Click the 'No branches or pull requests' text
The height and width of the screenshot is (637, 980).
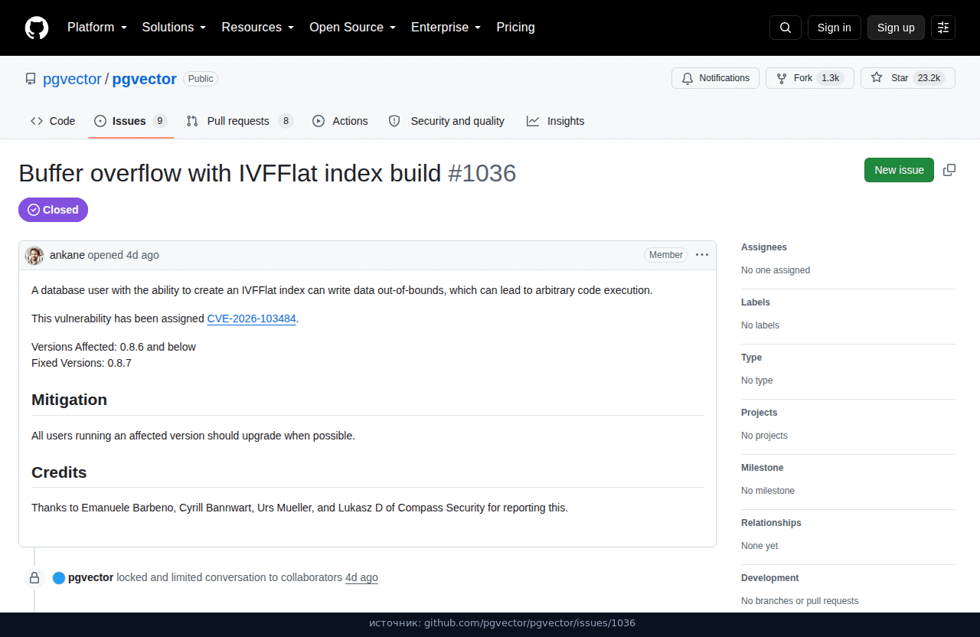point(800,601)
